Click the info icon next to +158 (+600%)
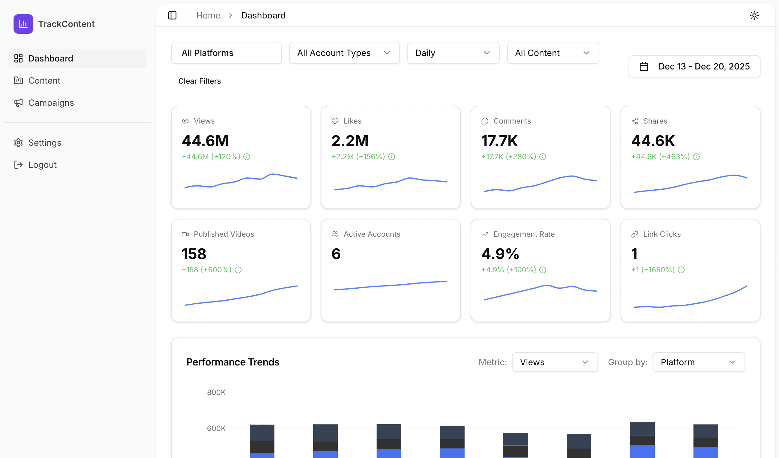Viewport: 779px width, 458px height. coord(238,270)
